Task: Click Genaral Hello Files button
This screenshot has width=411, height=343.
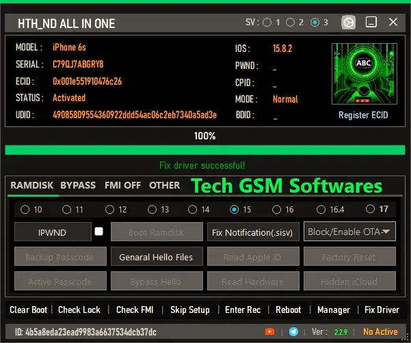Action: [x=157, y=256]
